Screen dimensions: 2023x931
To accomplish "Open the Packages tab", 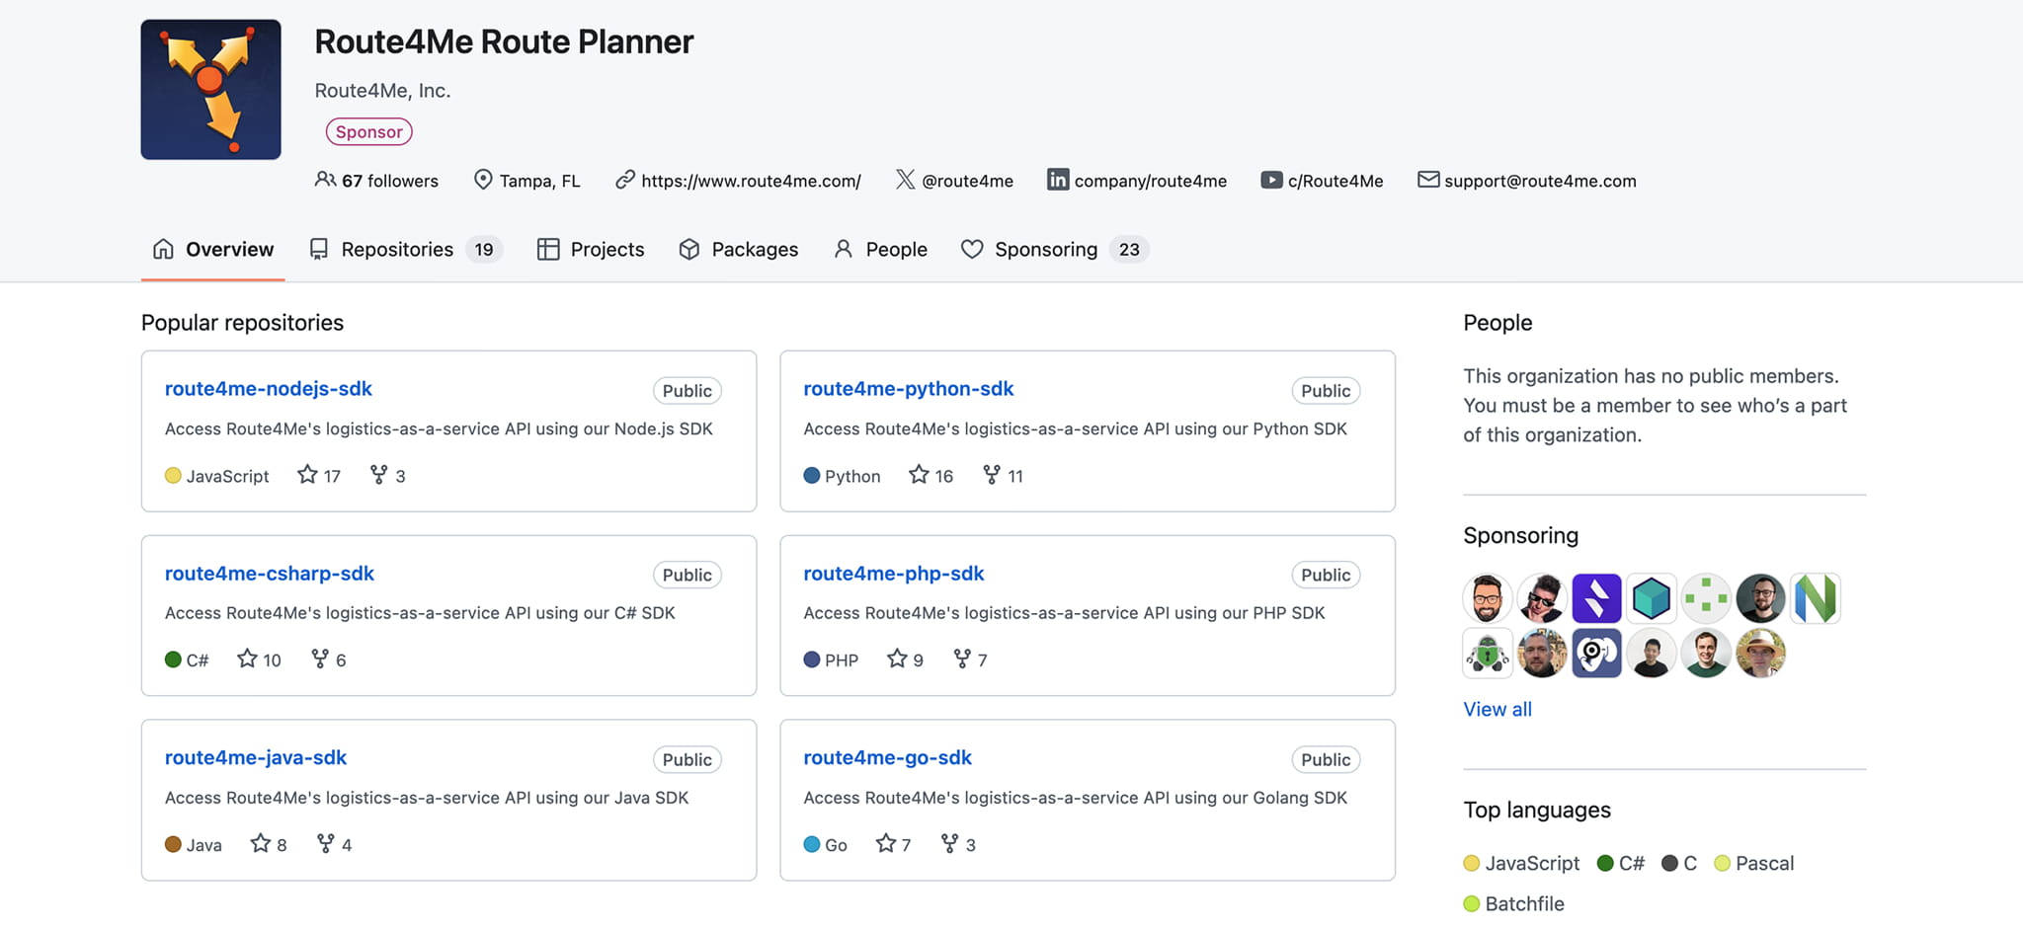I will click(739, 250).
